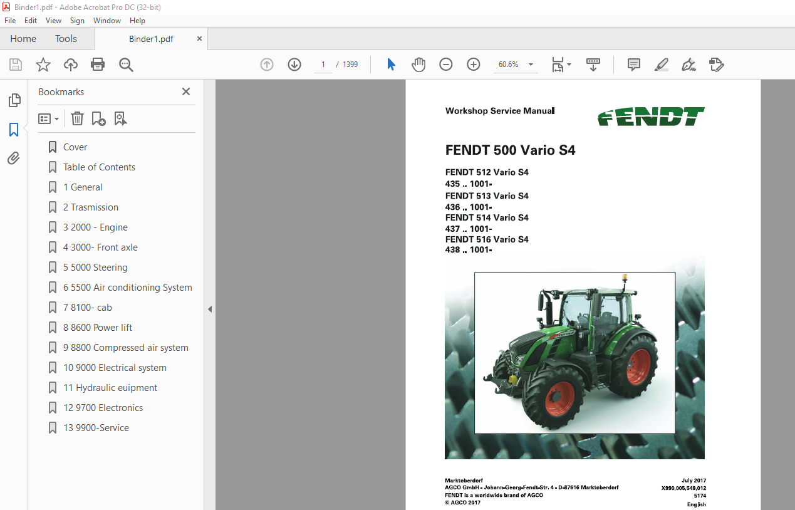Screen dimensions: 795x510
Task: Open the File menu
Action: (10, 21)
